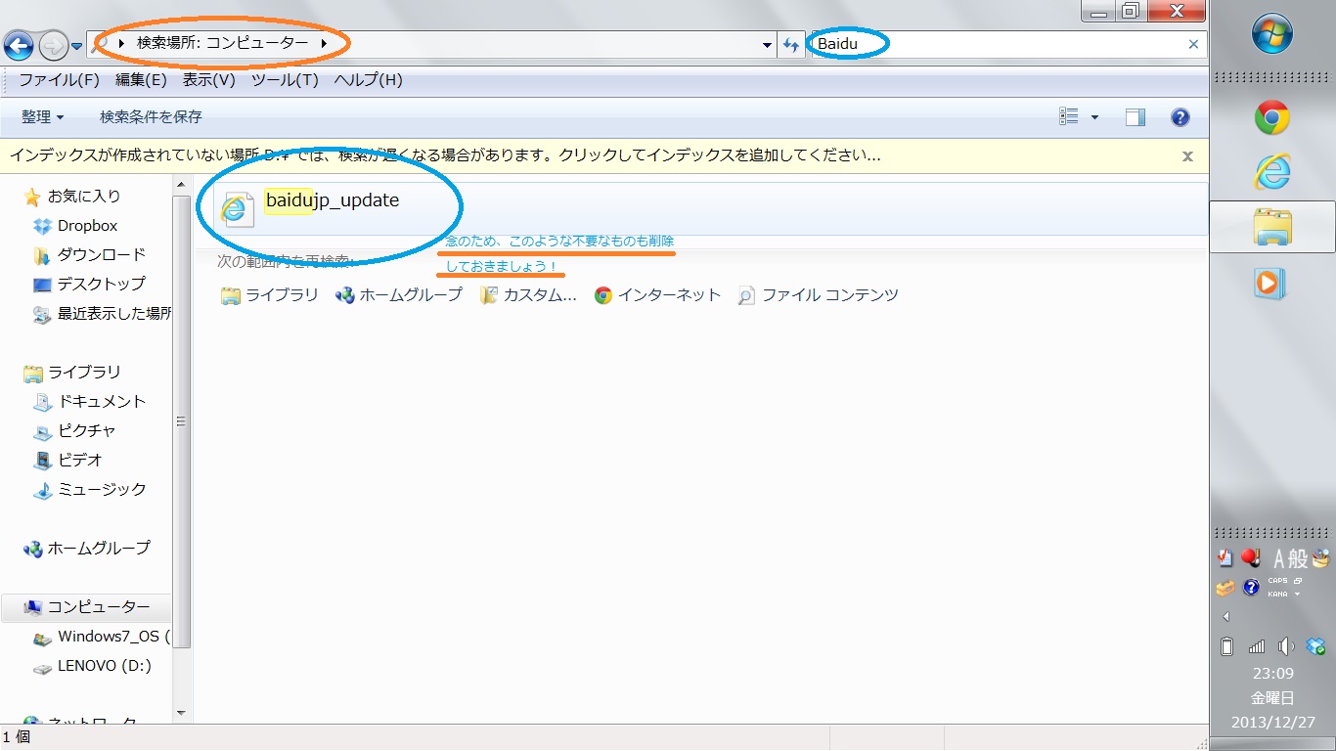This screenshot has width=1336, height=751.
Task: Toggle the CAPS indicator on language bar
Action: [1278, 581]
